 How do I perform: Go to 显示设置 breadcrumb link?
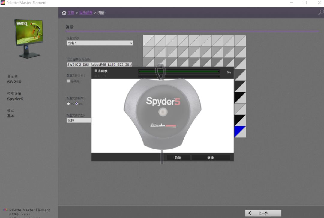(x=86, y=13)
